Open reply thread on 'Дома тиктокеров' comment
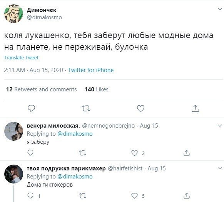This screenshot has width=224, height=202. tap(30, 195)
